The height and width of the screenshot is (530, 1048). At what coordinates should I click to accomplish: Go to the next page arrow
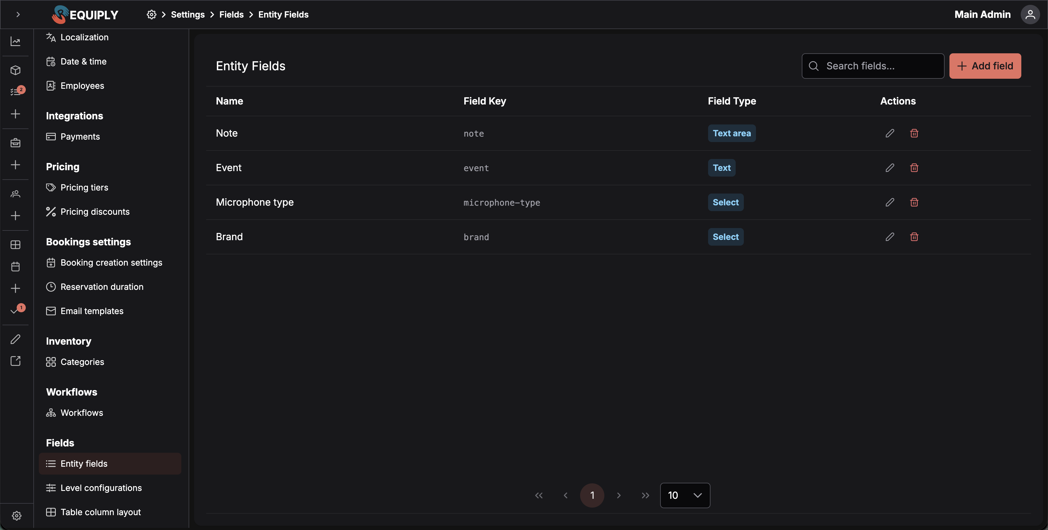coord(619,495)
